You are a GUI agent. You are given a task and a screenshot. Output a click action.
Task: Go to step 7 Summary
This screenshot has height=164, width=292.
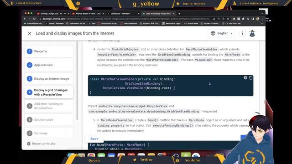tap(49, 133)
